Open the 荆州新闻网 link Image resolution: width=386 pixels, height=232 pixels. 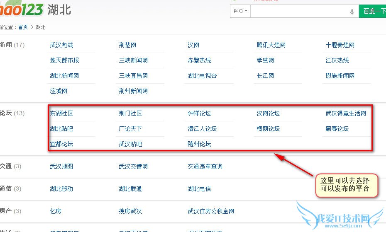pos(133,91)
